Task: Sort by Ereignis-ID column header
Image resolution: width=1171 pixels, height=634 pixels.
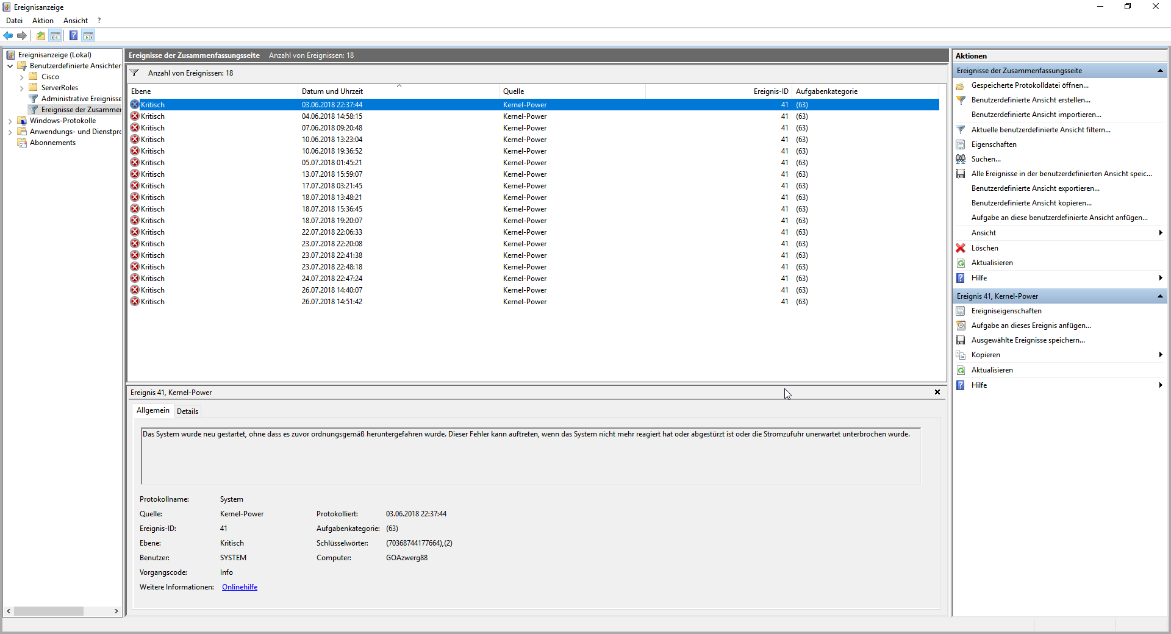Action: [718, 91]
